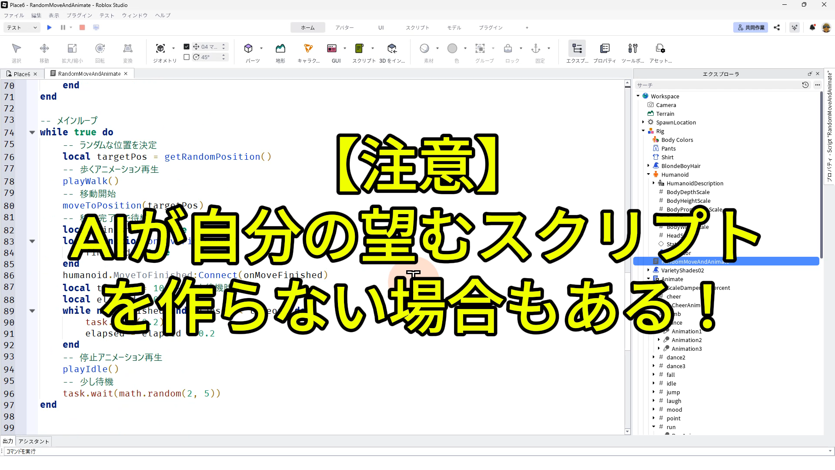Select the Move tool icon
Viewport: 835px width, 470px height.
(x=44, y=48)
